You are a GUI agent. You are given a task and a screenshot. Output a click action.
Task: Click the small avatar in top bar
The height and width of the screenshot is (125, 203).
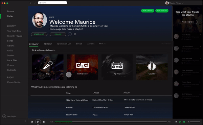click(x=167, y=3)
